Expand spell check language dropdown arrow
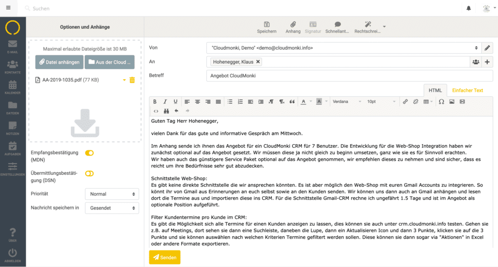Screen dimensions: 498x267 click(384, 27)
